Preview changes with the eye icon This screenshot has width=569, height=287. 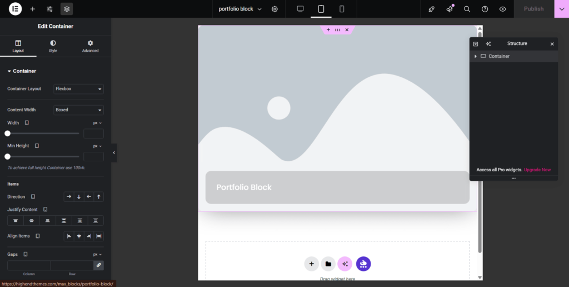[502, 9]
